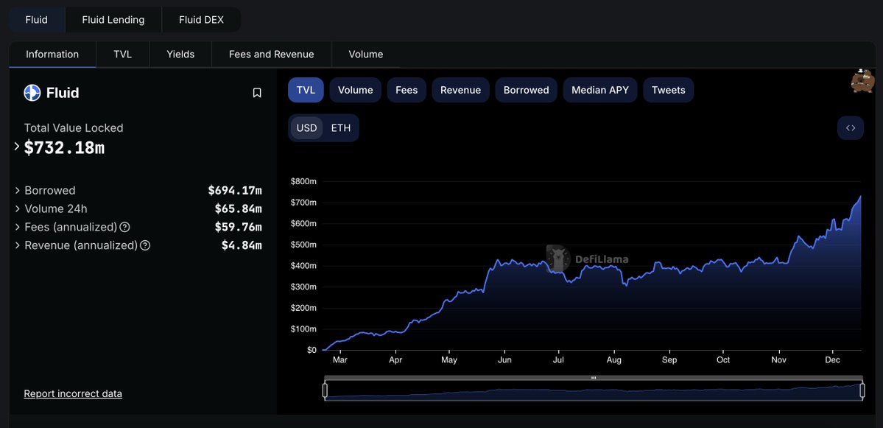The height and width of the screenshot is (428, 883).
Task: Click the right handle of the range slider
Action: point(862,390)
